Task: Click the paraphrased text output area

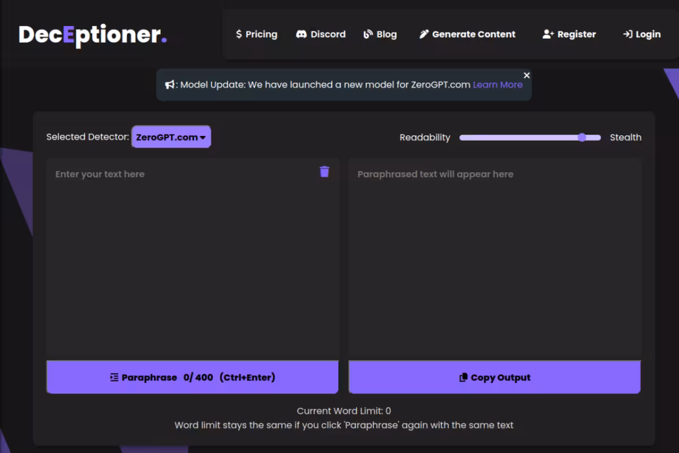Action: pos(495,259)
